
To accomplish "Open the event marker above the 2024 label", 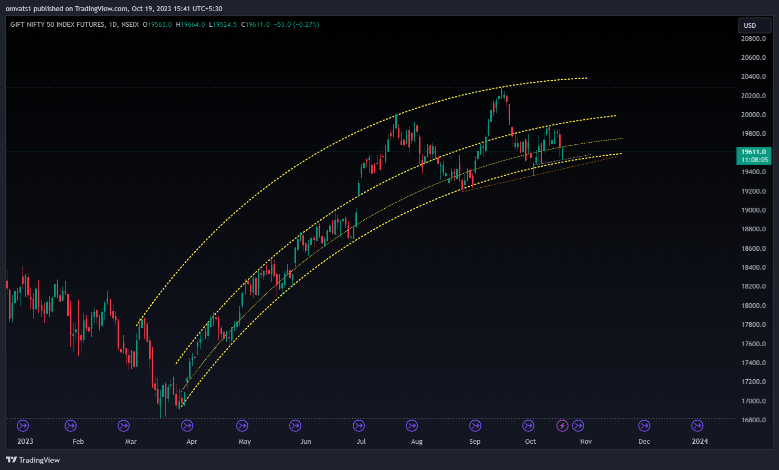I will 697,425.
